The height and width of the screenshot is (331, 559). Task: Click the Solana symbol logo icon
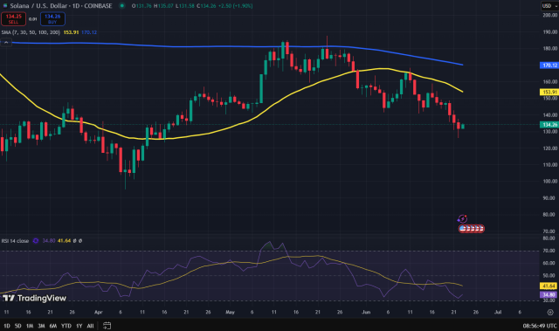5,6
